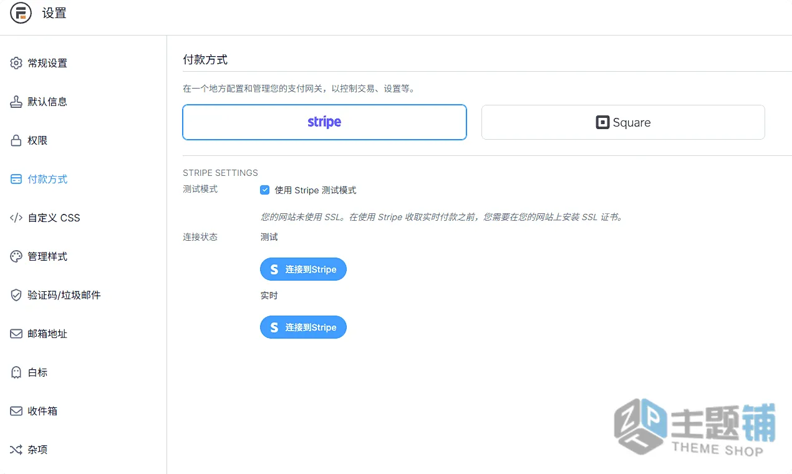Click the 测试 label under 连接状态
The height and width of the screenshot is (474, 792).
click(x=269, y=237)
